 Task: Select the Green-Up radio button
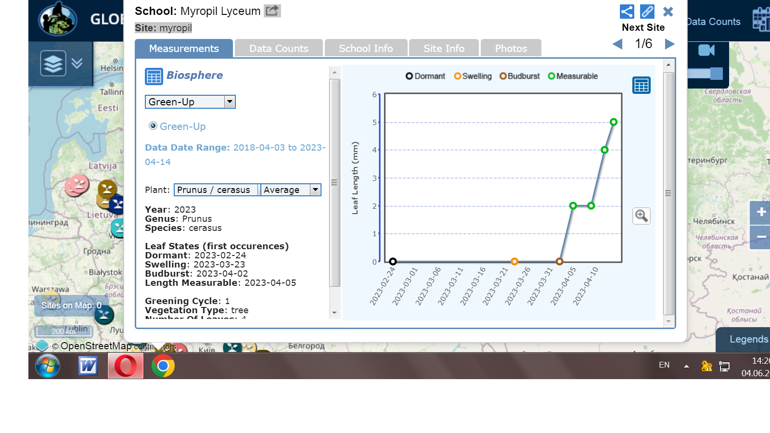(x=153, y=126)
